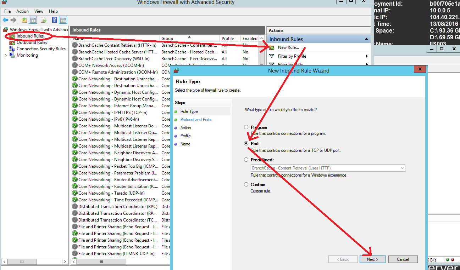The image size is (460, 270).
Task: Click New Rule... in Actions pane
Action: tap(288, 47)
